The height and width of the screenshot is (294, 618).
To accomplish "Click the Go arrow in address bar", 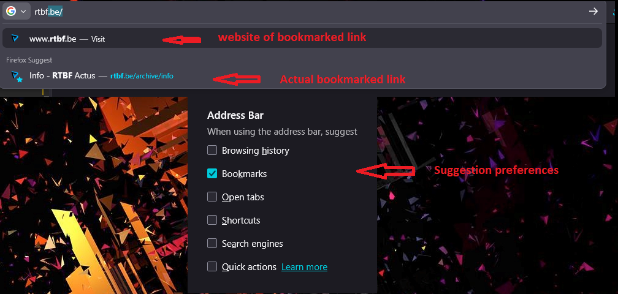I will point(593,12).
